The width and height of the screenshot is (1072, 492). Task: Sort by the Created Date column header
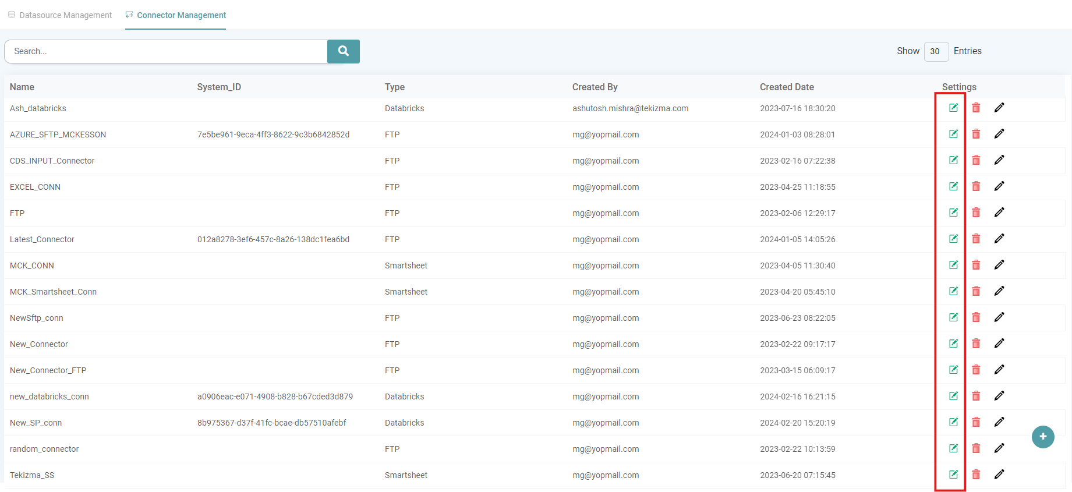787,87
